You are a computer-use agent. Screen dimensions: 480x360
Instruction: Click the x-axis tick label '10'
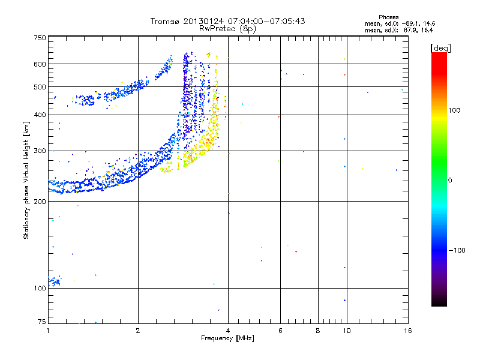pyautogui.click(x=347, y=331)
